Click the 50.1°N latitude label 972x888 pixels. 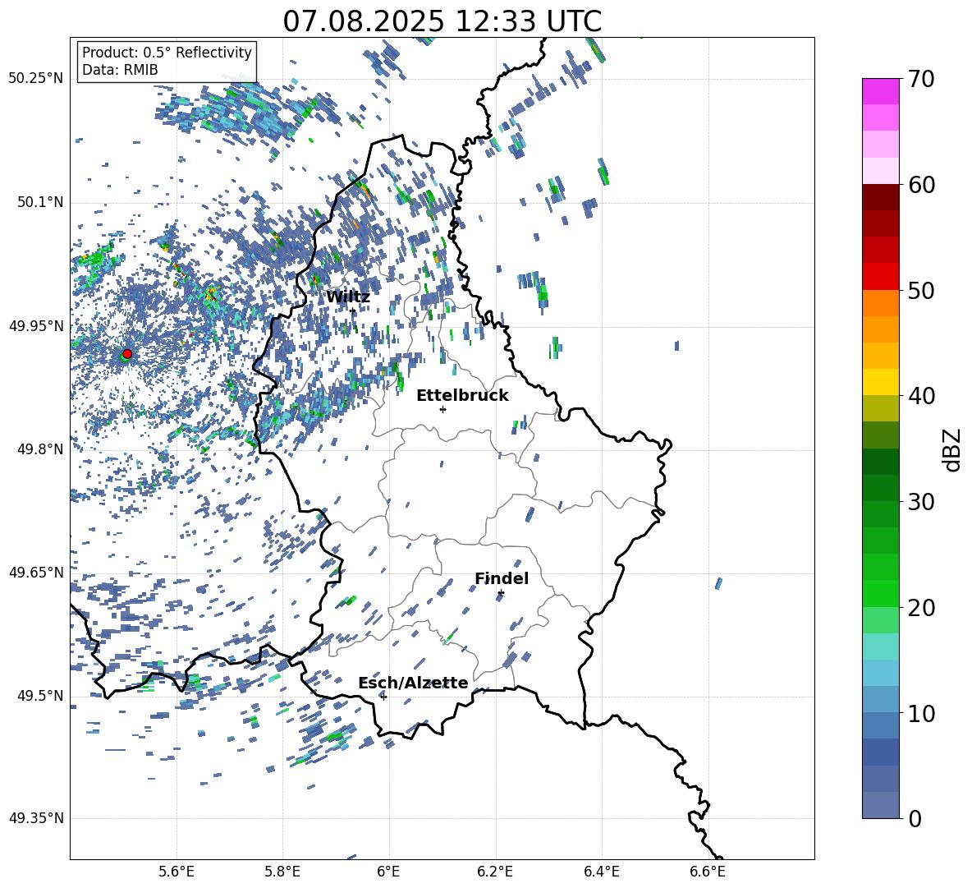39,202
